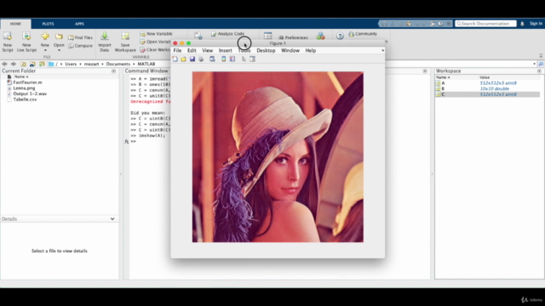Screen dimensions: 545x306
Task: Switch to the HOME ribbon tab
Action: (x=15, y=24)
